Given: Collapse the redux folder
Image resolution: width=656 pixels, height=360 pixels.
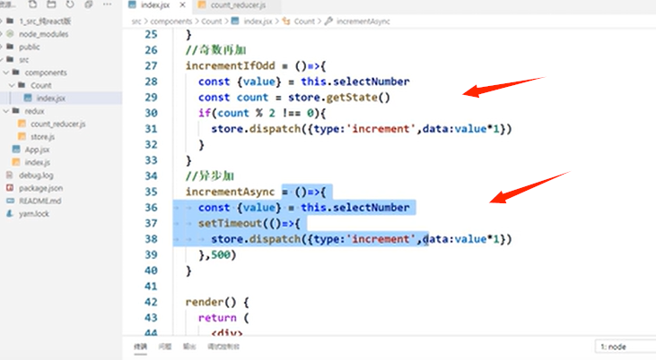Looking at the screenshot, I should (x=34, y=111).
